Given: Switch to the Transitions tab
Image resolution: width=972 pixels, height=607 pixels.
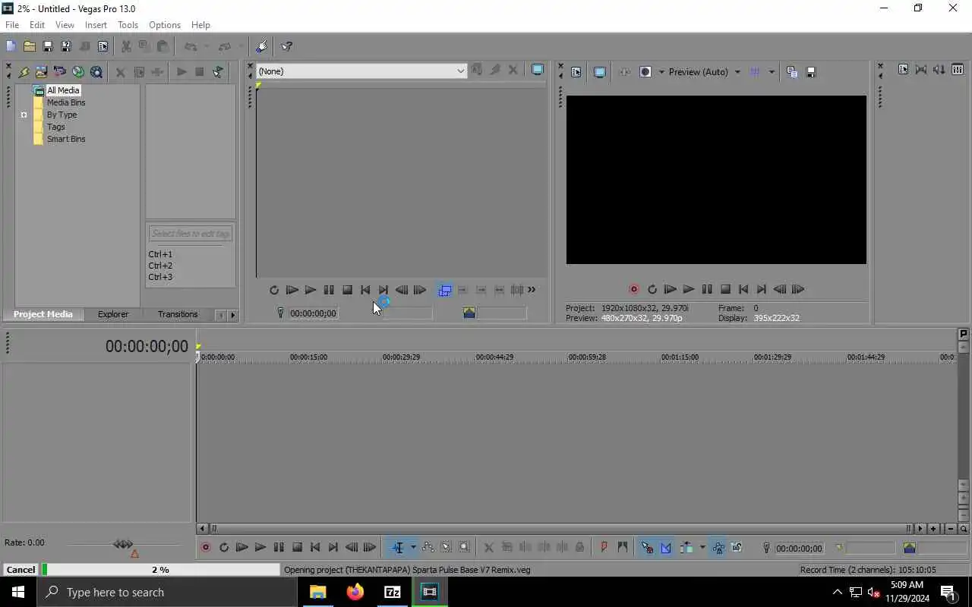Looking at the screenshot, I should [x=178, y=314].
